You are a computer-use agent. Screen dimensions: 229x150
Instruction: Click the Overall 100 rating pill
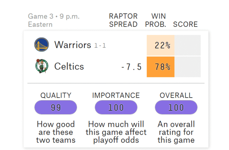coord(176,107)
